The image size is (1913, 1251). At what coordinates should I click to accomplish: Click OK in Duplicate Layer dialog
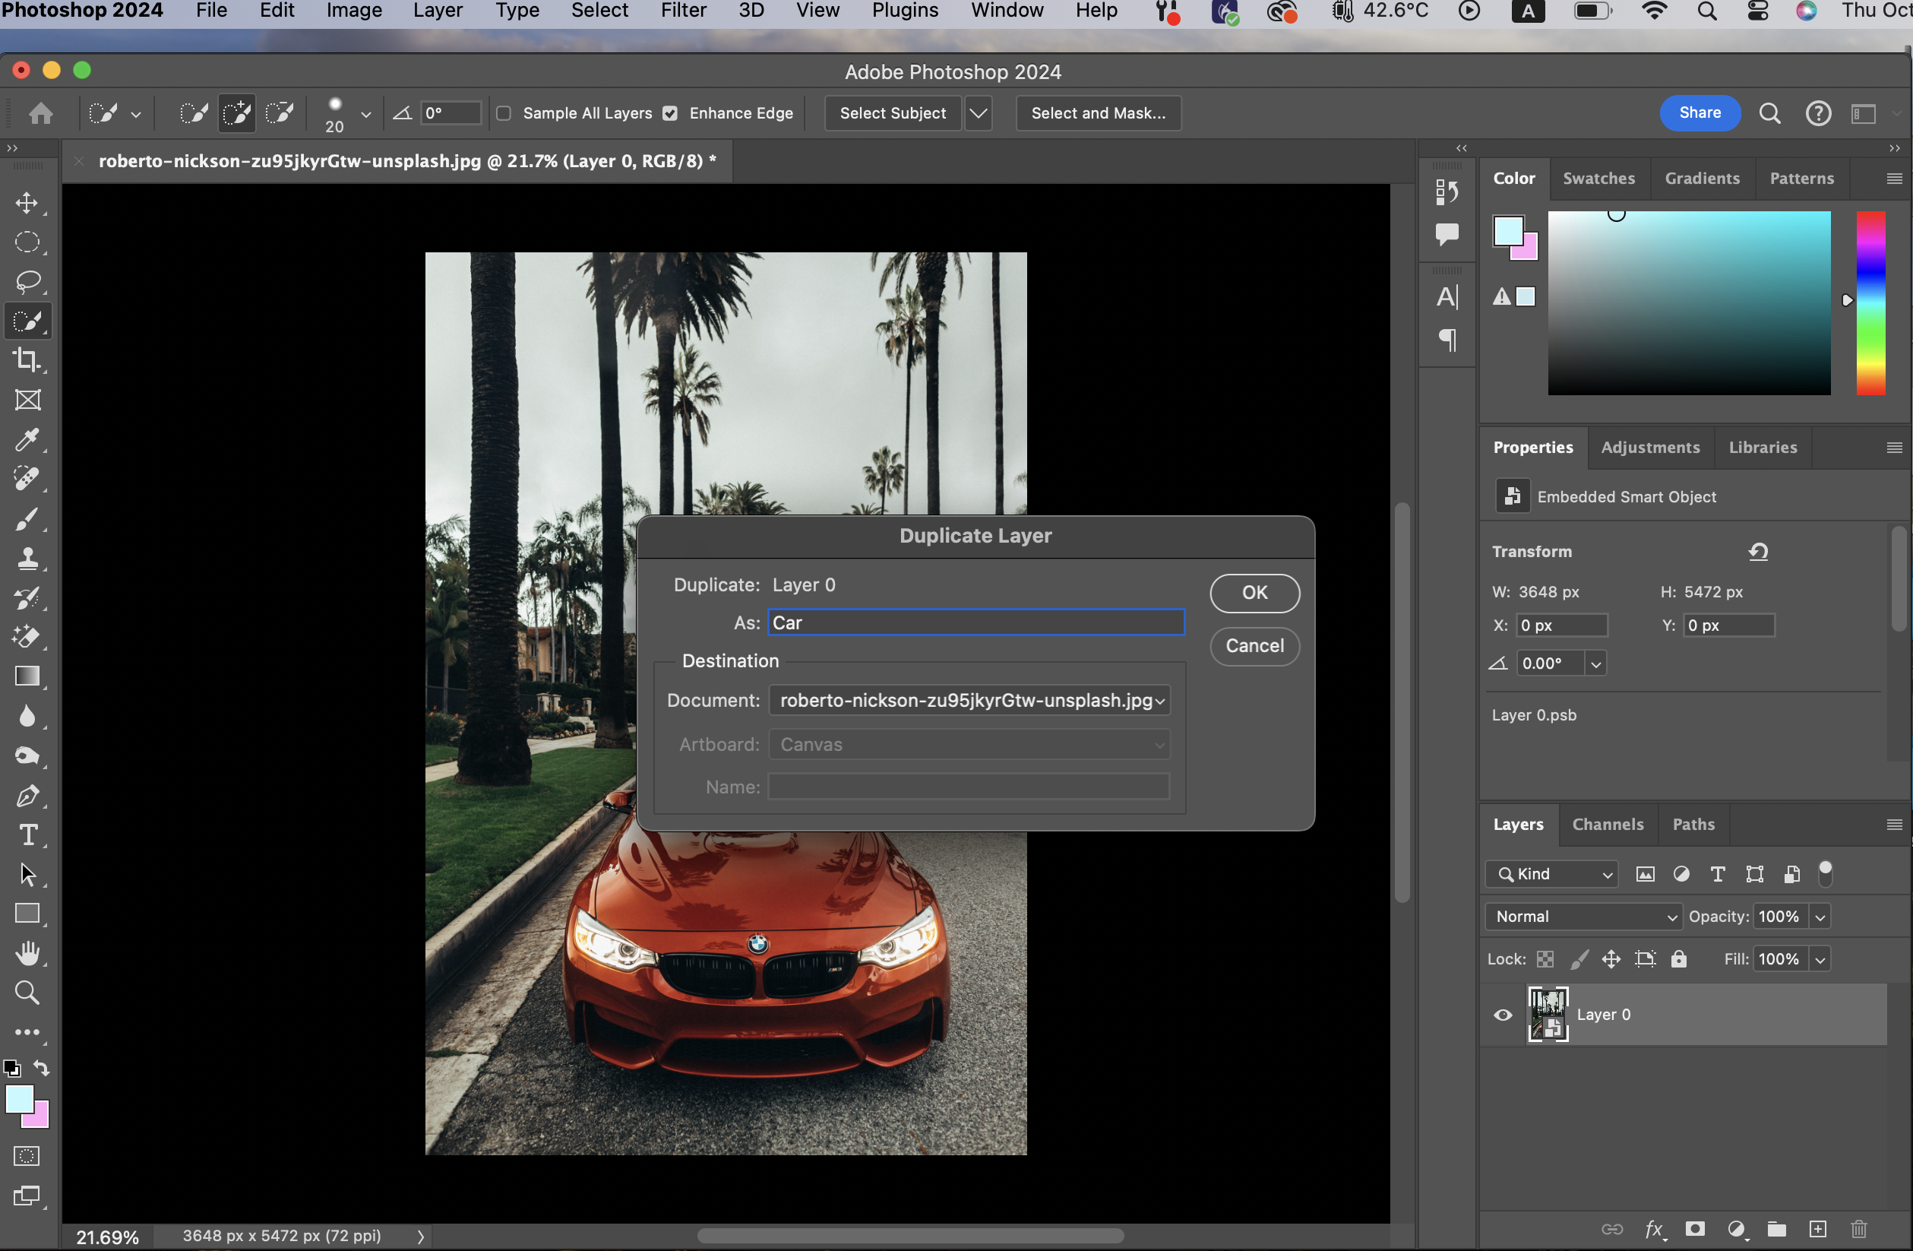click(x=1254, y=593)
